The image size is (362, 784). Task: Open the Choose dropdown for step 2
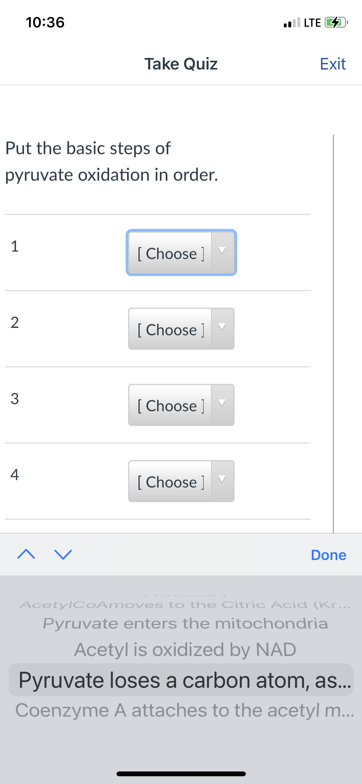coord(181,329)
